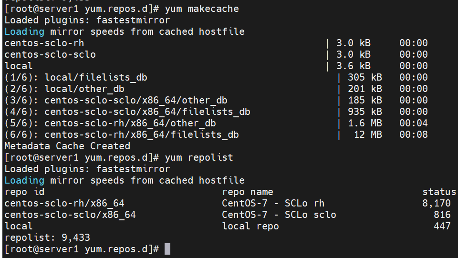Click the '201 kB' size value
This screenshot has width=458, height=258.
(x=365, y=89)
